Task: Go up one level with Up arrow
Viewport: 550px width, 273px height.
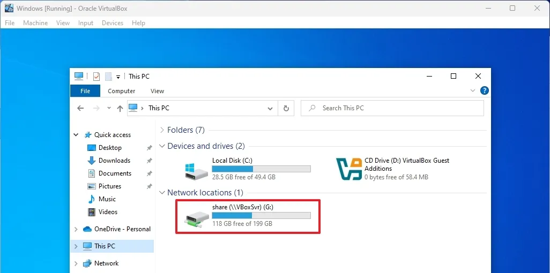Action: (x=120, y=108)
